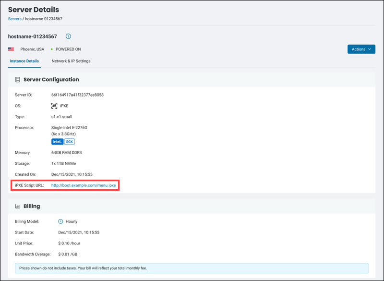Click the Server Details page title
This screenshot has width=384, height=281.
34,10
